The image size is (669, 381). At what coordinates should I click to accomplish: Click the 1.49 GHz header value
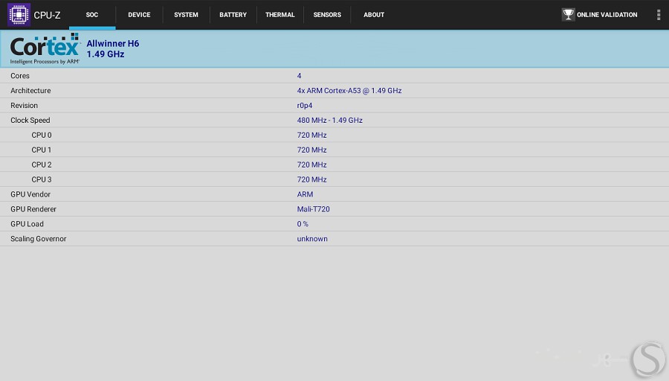(106, 54)
